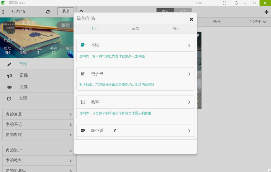Open the 征稿 megaphone menu item

9,76
